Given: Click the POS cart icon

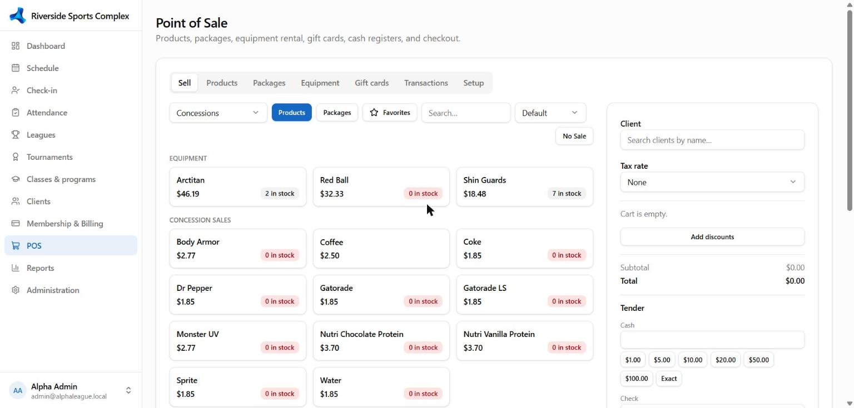Looking at the screenshot, I should pos(16,246).
